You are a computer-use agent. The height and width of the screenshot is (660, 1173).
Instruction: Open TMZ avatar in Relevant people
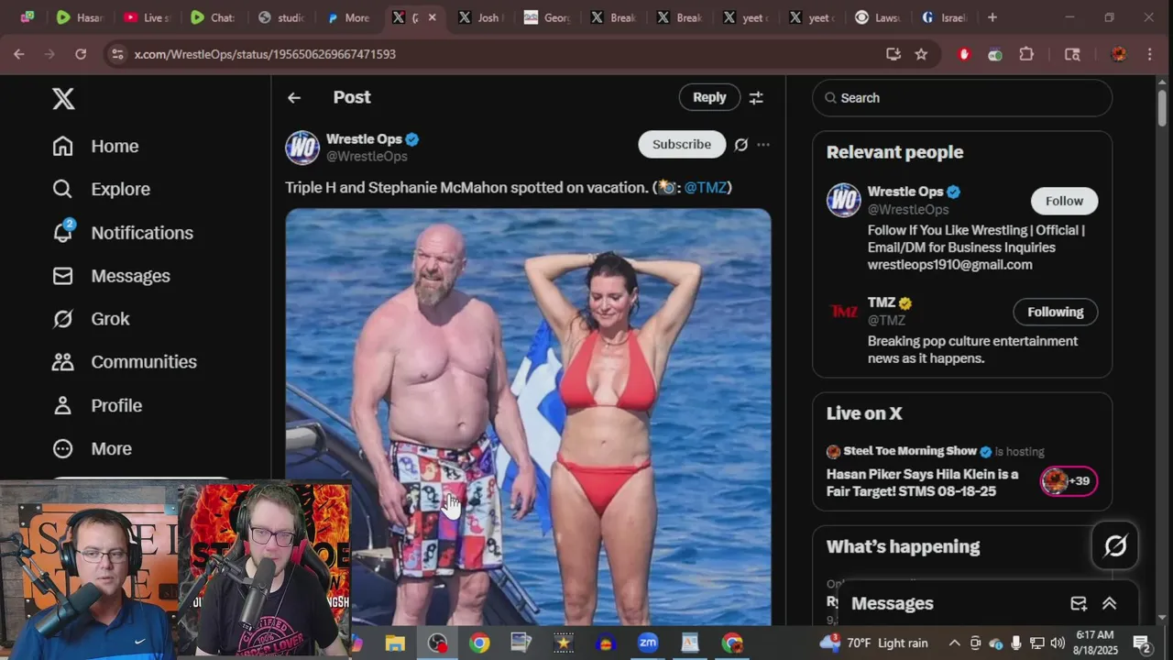843,312
